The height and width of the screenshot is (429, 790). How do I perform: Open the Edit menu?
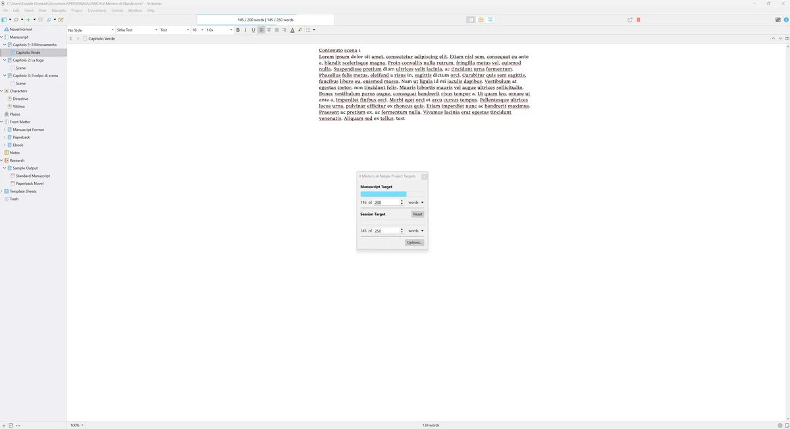point(16,11)
